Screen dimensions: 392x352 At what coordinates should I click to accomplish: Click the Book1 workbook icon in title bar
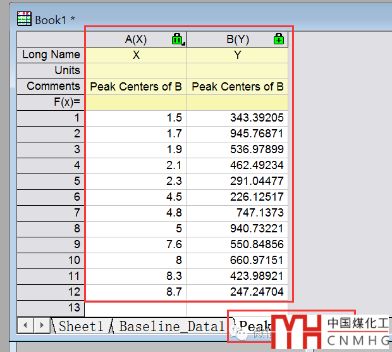[24, 19]
